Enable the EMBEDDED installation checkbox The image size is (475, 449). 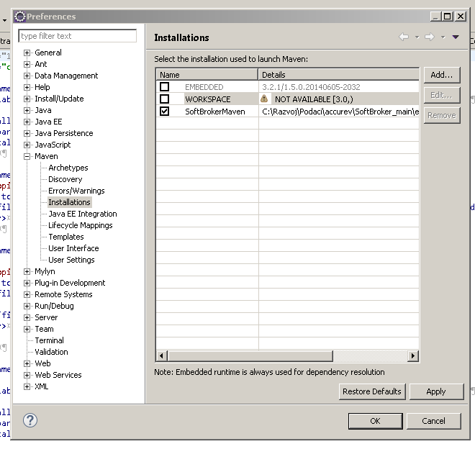164,87
